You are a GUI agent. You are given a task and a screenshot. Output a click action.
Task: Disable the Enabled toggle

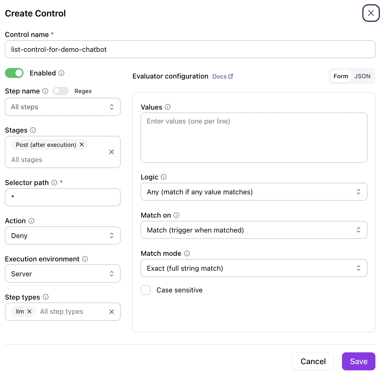[x=14, y=73]
